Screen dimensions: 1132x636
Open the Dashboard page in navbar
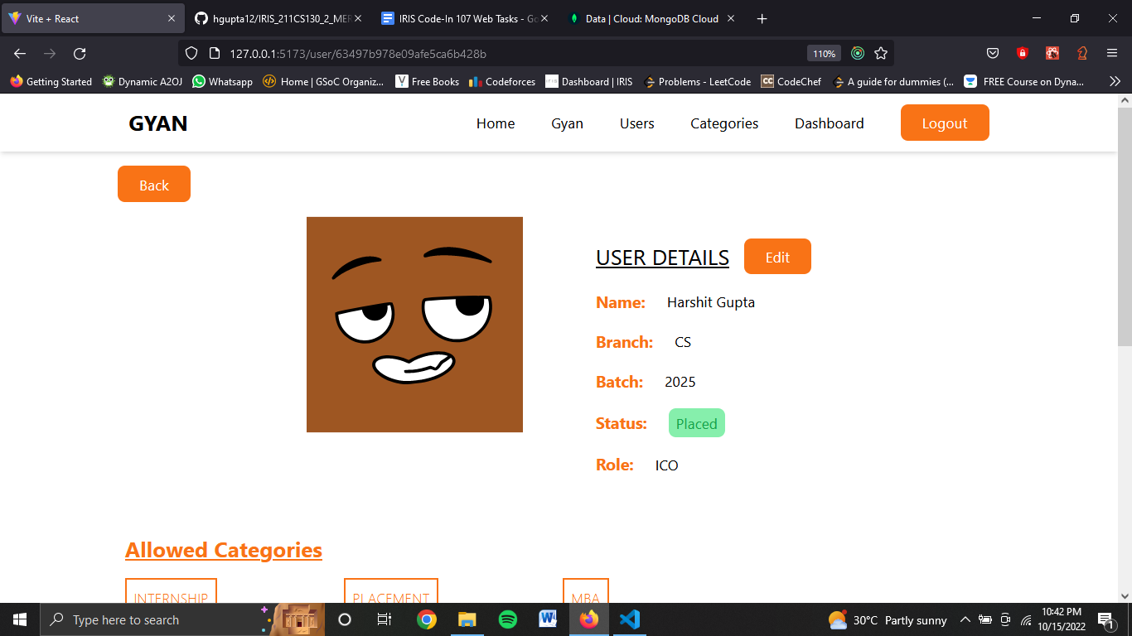coord(830,123)
